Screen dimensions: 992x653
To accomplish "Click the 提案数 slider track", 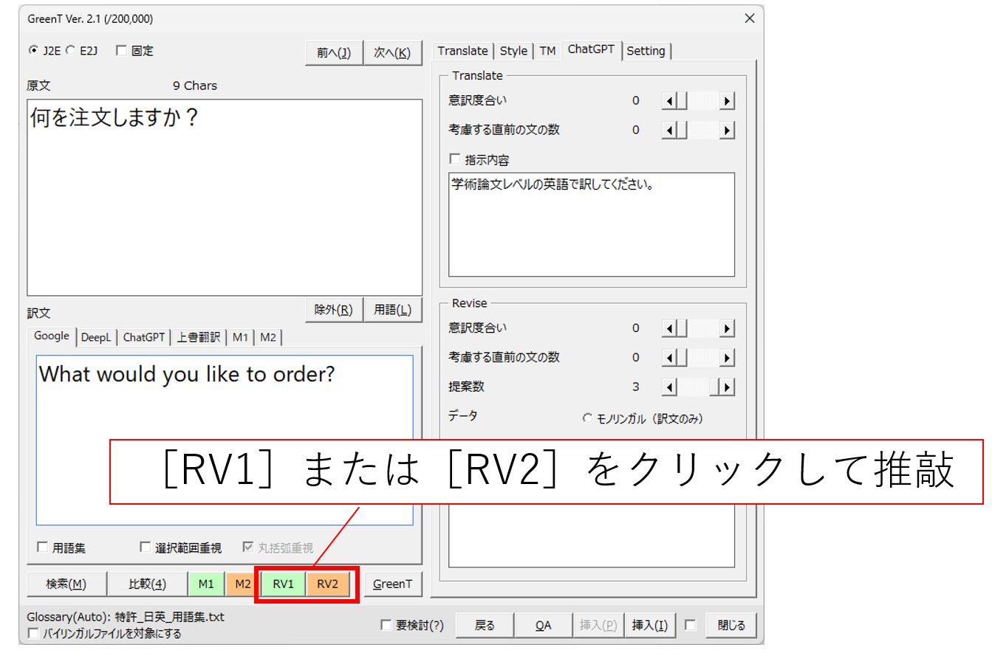I will tap(694, 387).
